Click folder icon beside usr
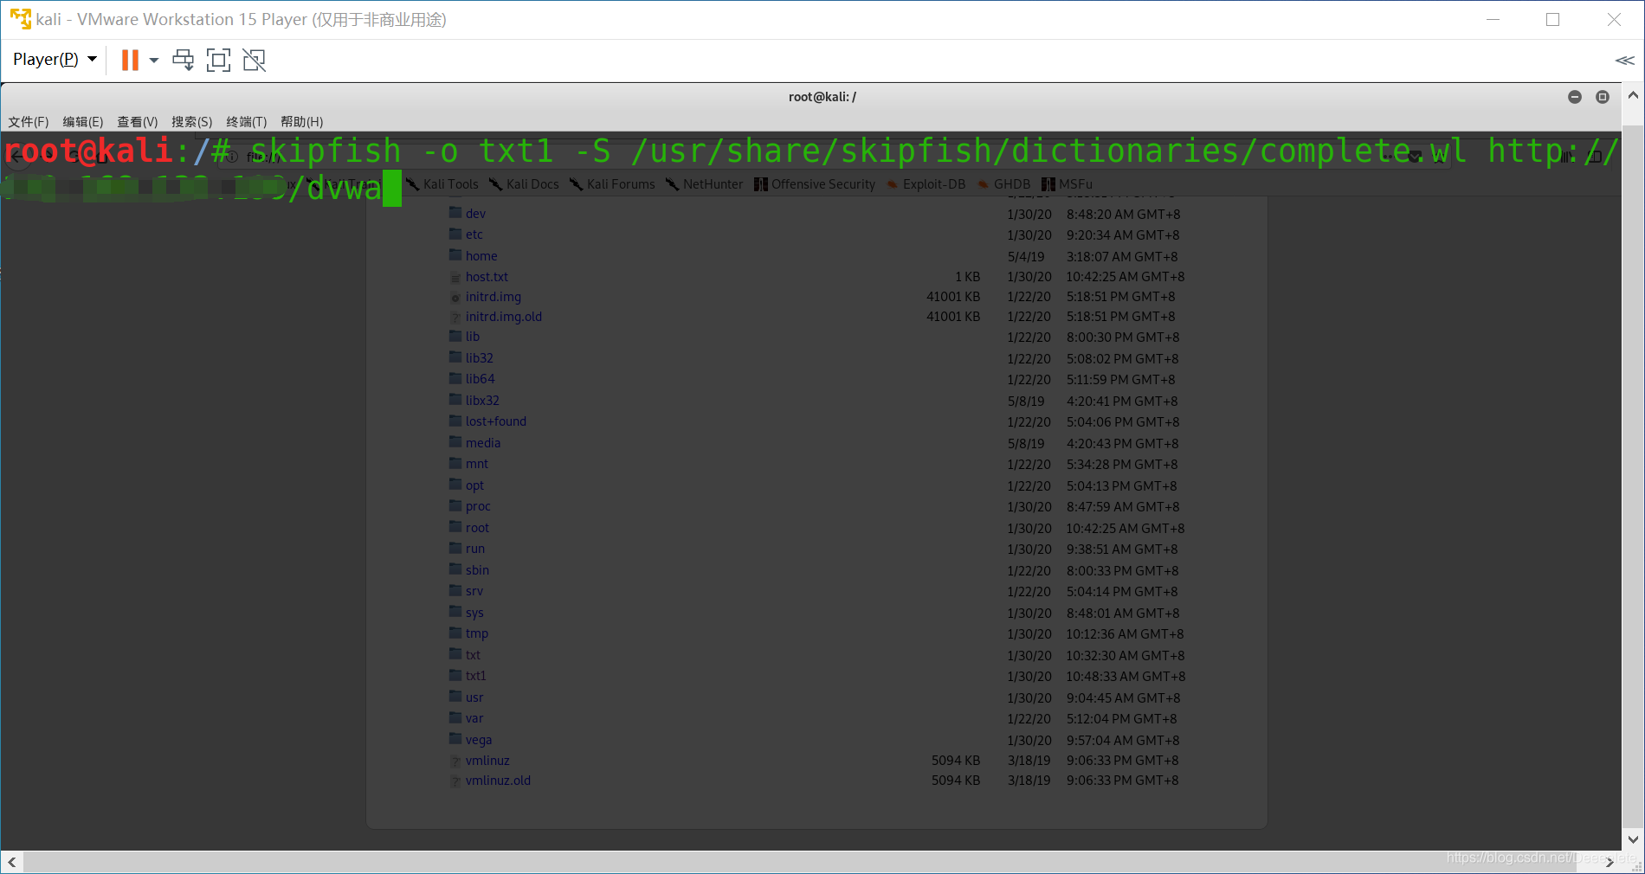The width and height of the screenshot is (1645, 874). click(x=455, y=696)
